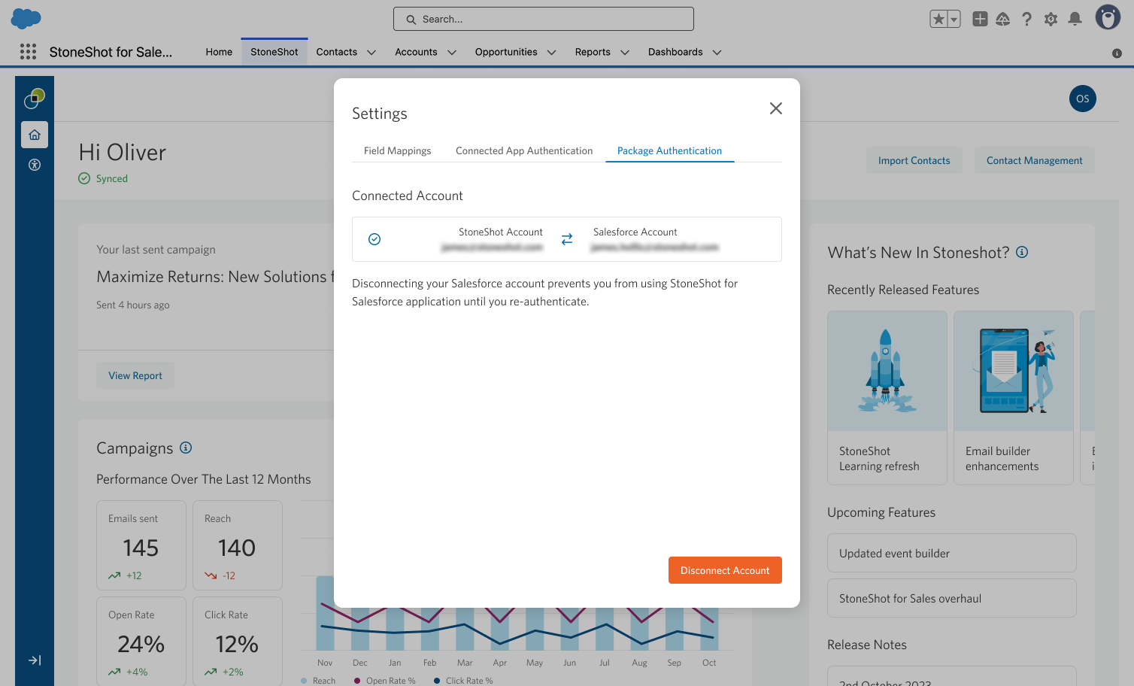The width and height of the screenshot is (1134, 686).
Task: Select the sidebar home icon
Action: point(35,135)
